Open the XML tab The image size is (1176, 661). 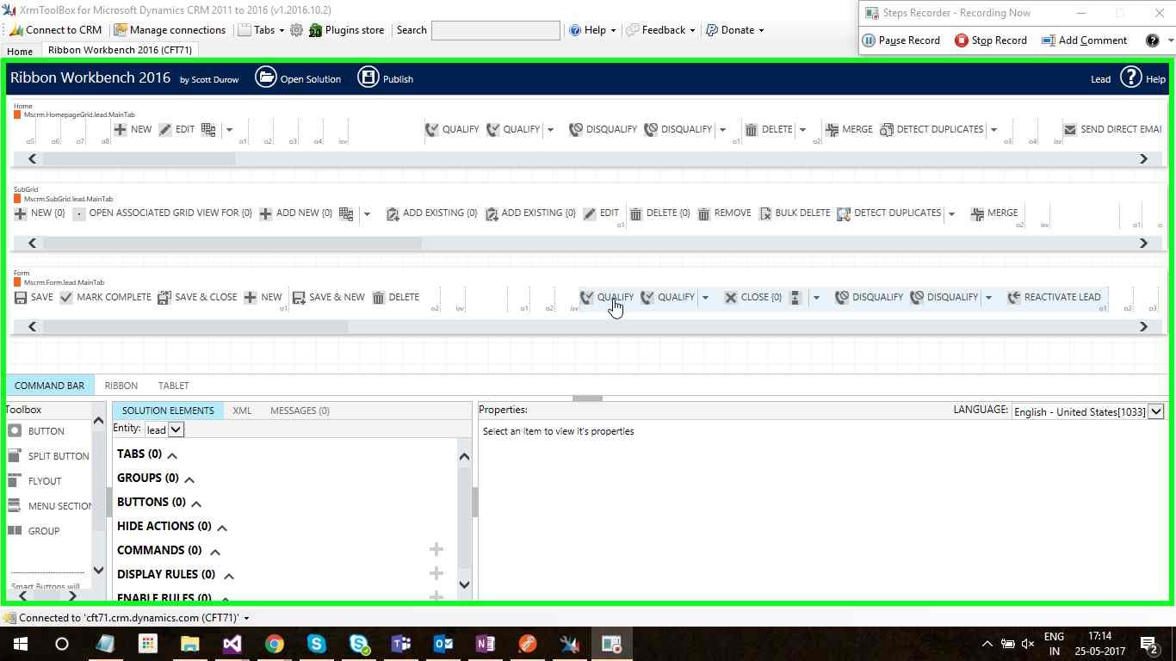(242, 411)
